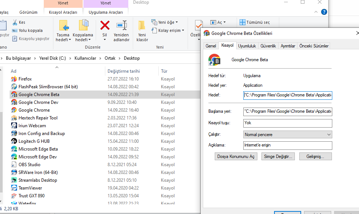Open the Kopyalama hedefi copy-to menu

pyautogui.click(x=83, y=31)
